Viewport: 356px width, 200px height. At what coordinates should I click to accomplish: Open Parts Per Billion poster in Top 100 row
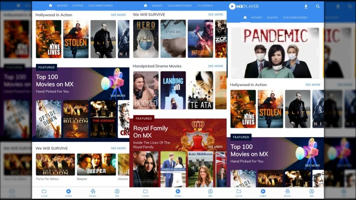(76, 119)
